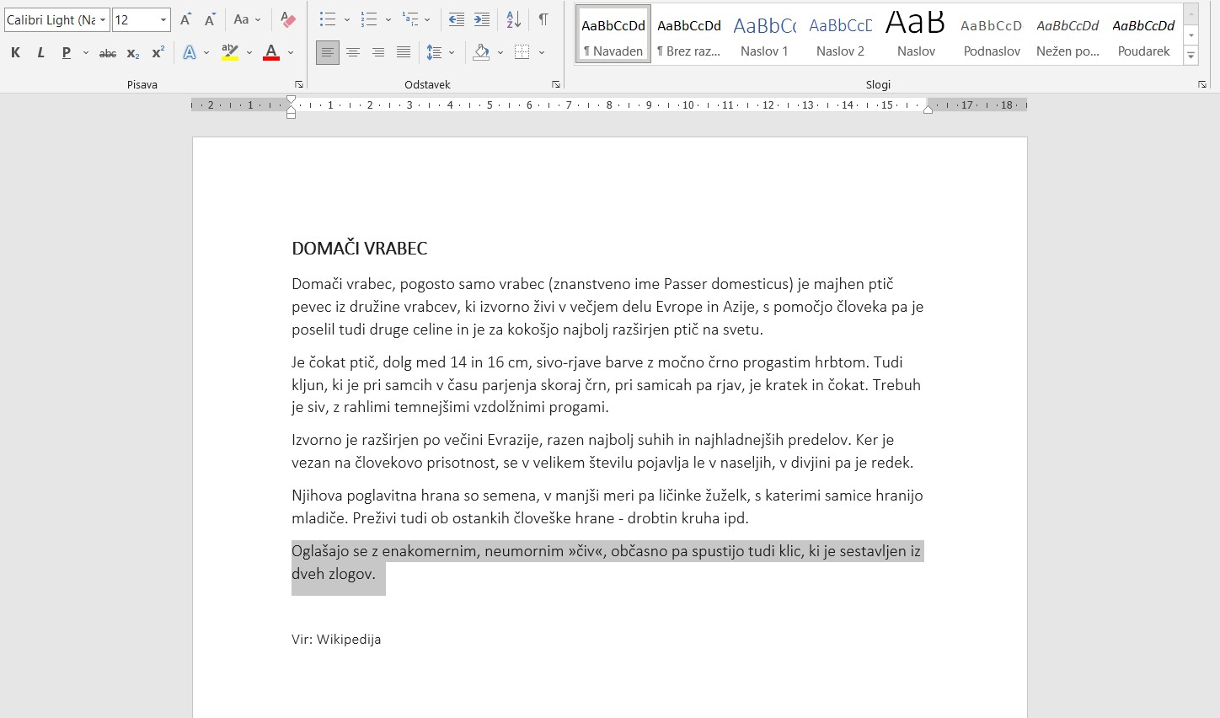This screenshot has height=718, width=1220.
Task: Apply Navaden style
Action: click(613, 35)
